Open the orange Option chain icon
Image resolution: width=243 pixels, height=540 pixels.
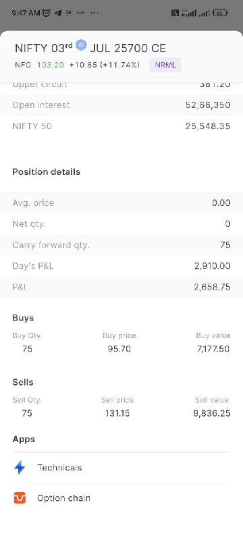20,498
